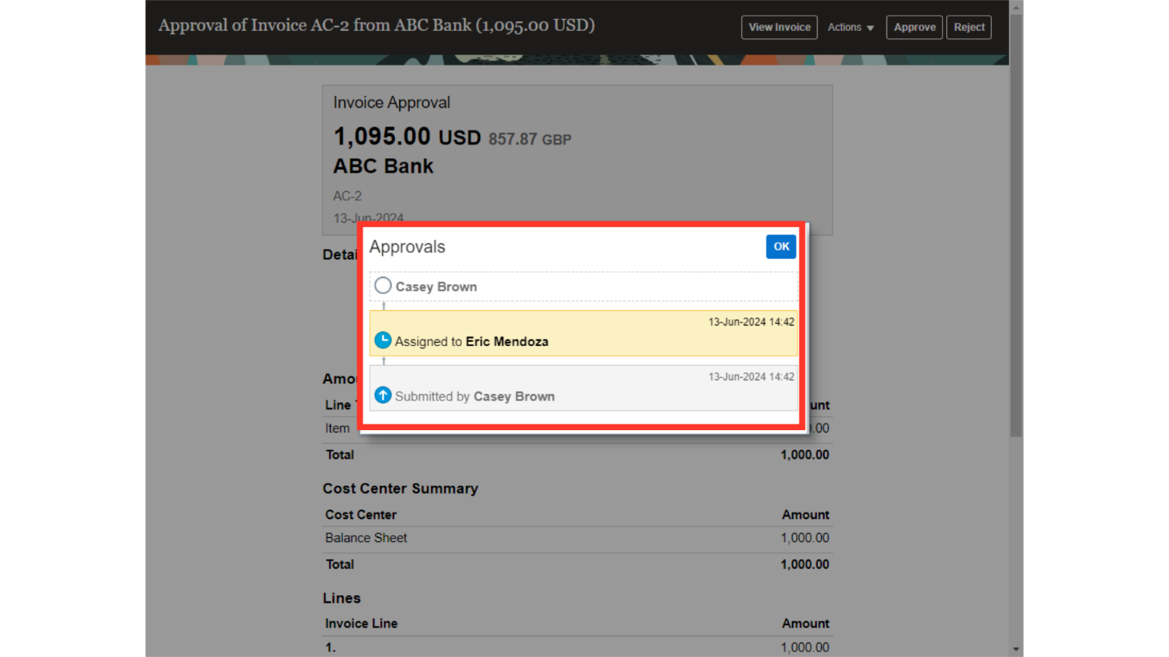
Task: Click the 'Cost Center' column header
Action: 361,515
